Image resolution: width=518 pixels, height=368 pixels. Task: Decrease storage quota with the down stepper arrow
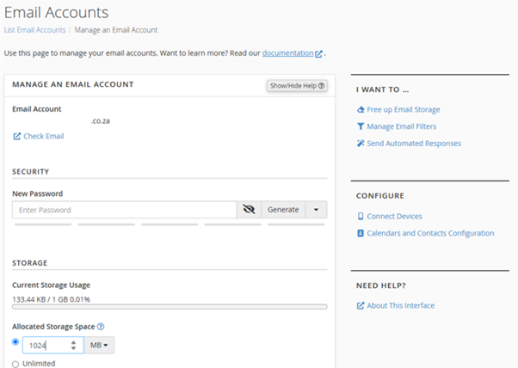pyautogui.click(x=73, y=348)
